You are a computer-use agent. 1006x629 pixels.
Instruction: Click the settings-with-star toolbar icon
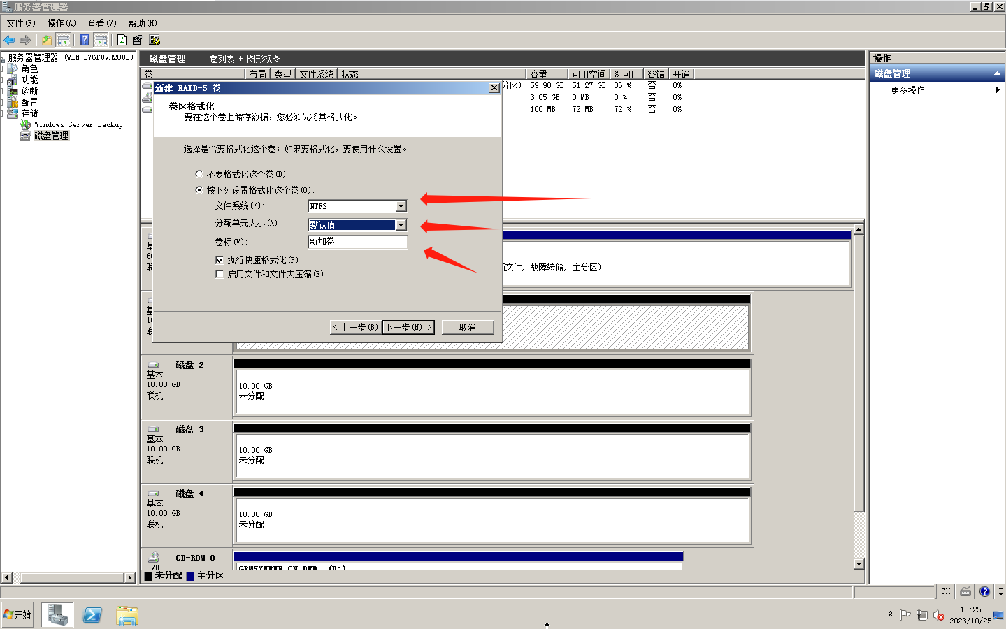tap(155, 40)
